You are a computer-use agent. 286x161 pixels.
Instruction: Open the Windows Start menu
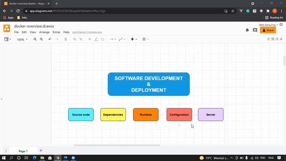click(x=4, y=158)
